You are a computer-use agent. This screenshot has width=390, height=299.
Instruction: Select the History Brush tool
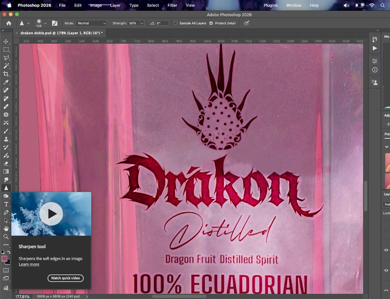pos(6,147)
